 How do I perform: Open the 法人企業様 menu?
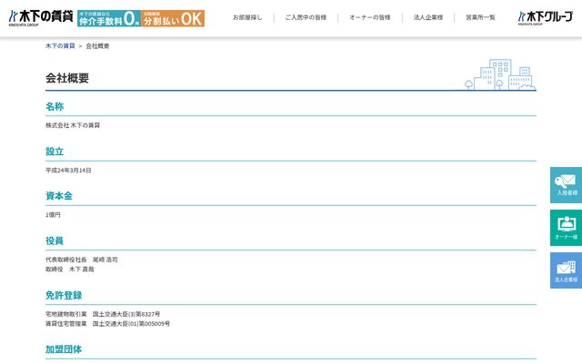click(428, 17)
